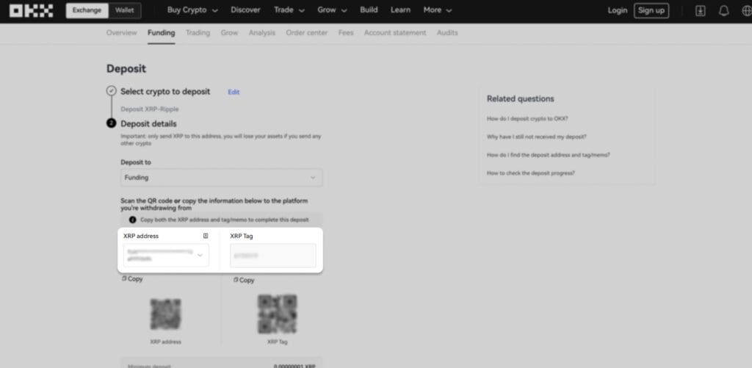Screen dimensions: 752x368
Task: Open the notifications bell
Action: [x=723, y=10]
